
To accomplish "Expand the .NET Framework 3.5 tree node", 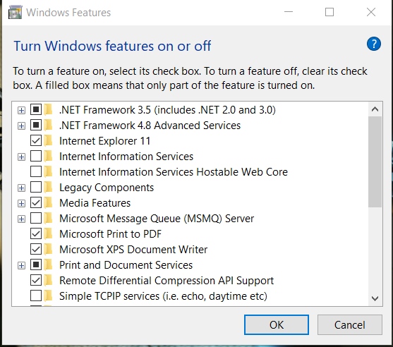I will click(22, 110).
